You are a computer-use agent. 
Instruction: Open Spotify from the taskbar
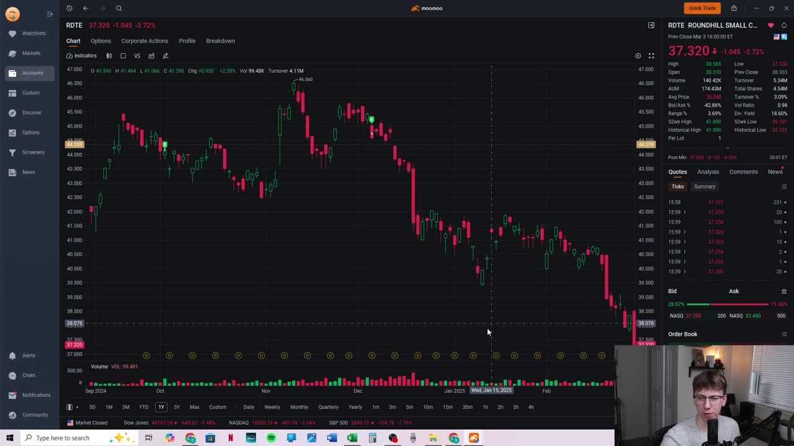(x=271, y=438)
